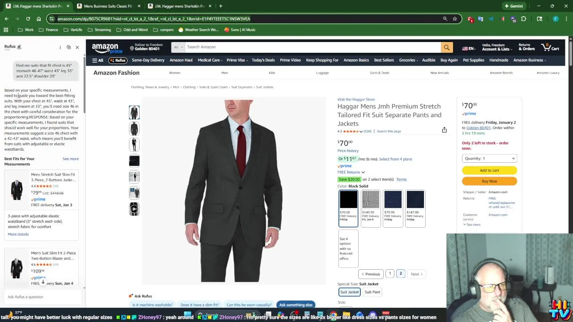Screen dimensions: 573x322
Task: Click the Buy Now button
Action: point(489,181)
